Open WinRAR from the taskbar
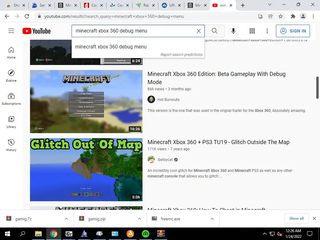The width and height of the screenshot is (320, 240). coord(161,234)
